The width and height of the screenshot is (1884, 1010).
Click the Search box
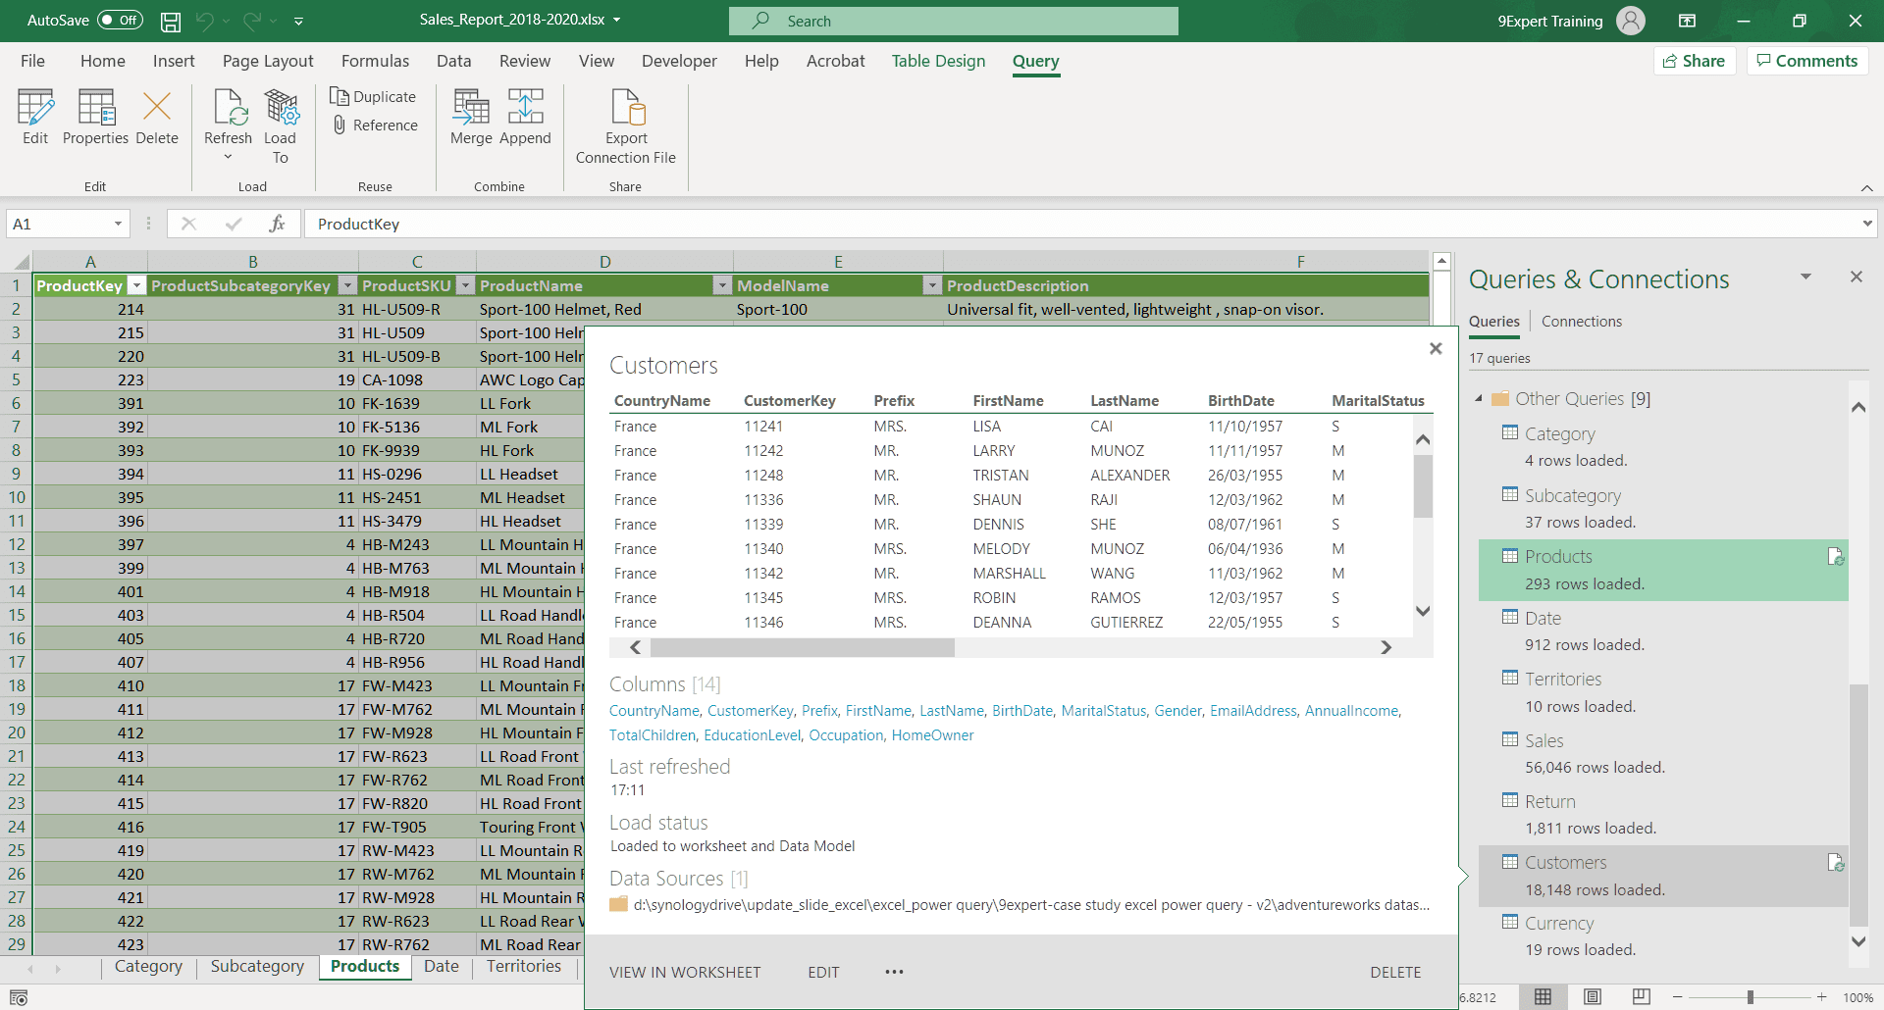tap(952, 21)
